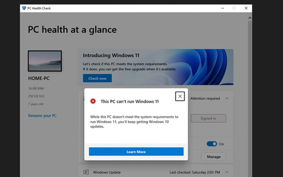This screenshot has width=283, height=177.
Task: Click the "7 years old" text
Action: click(36, 104)
